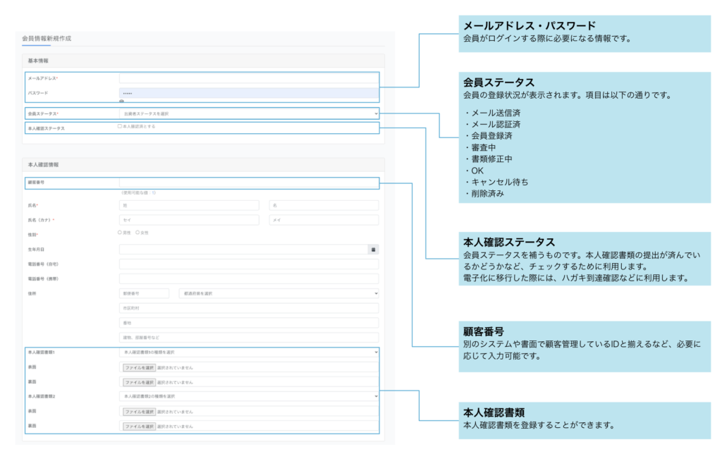Click the 顧客番号 input field

[x=249, y=183]
